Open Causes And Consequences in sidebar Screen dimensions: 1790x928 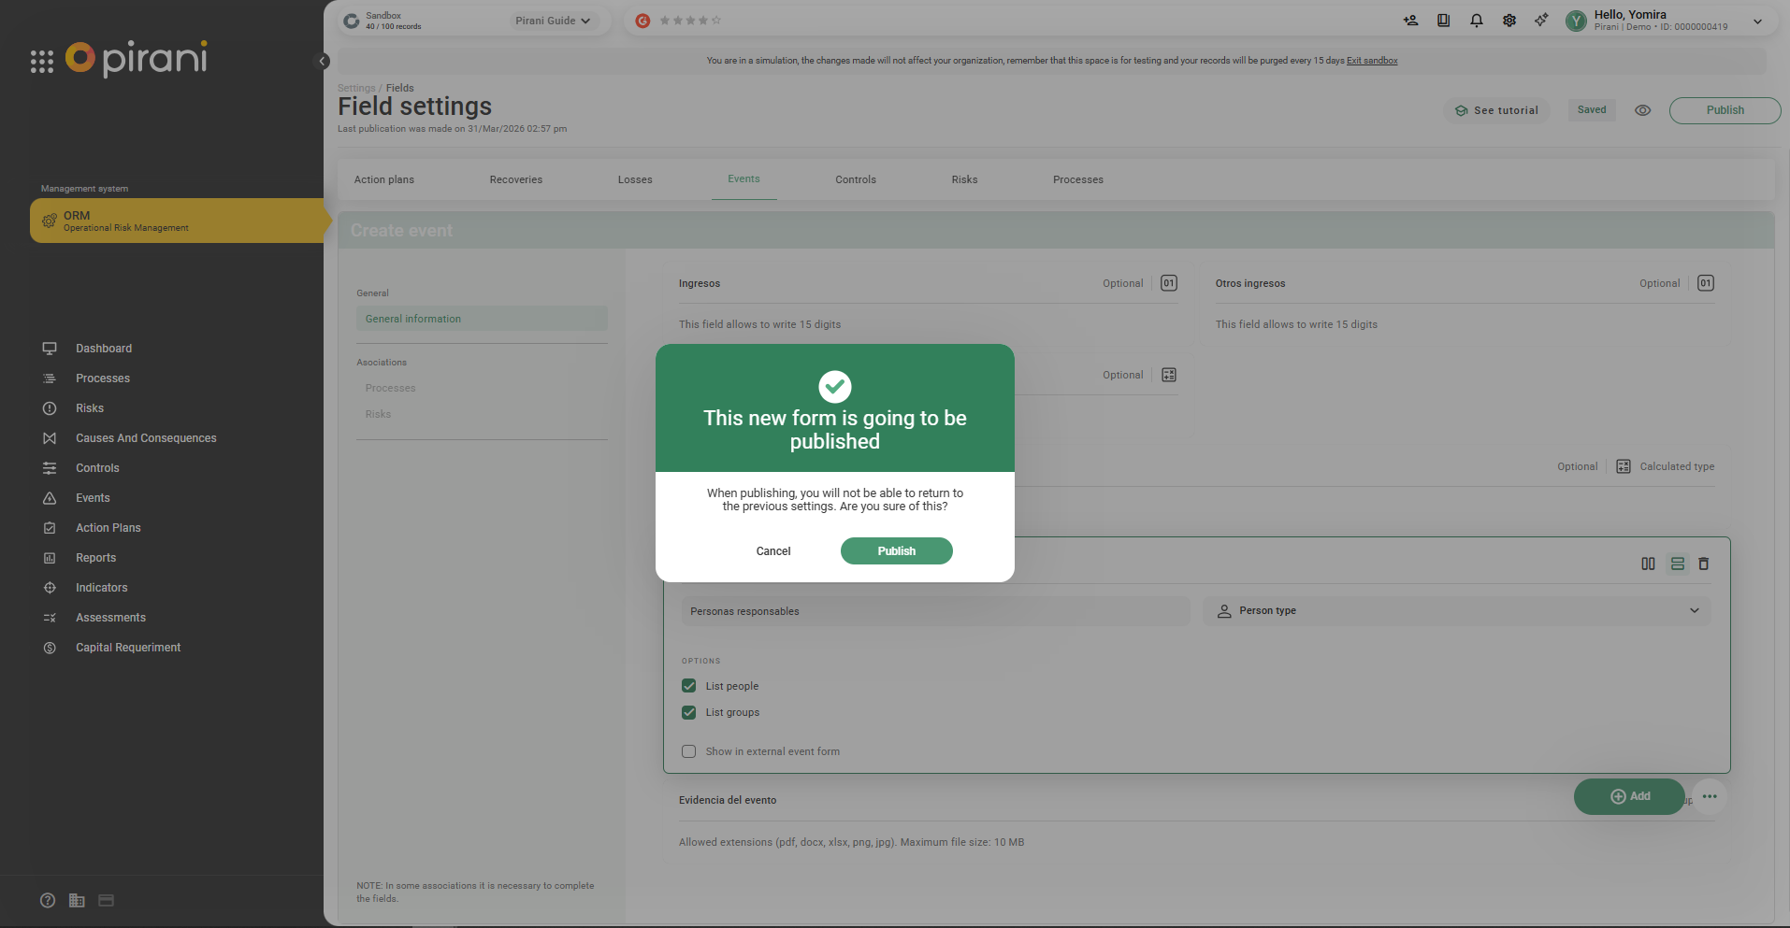(145, 438)
